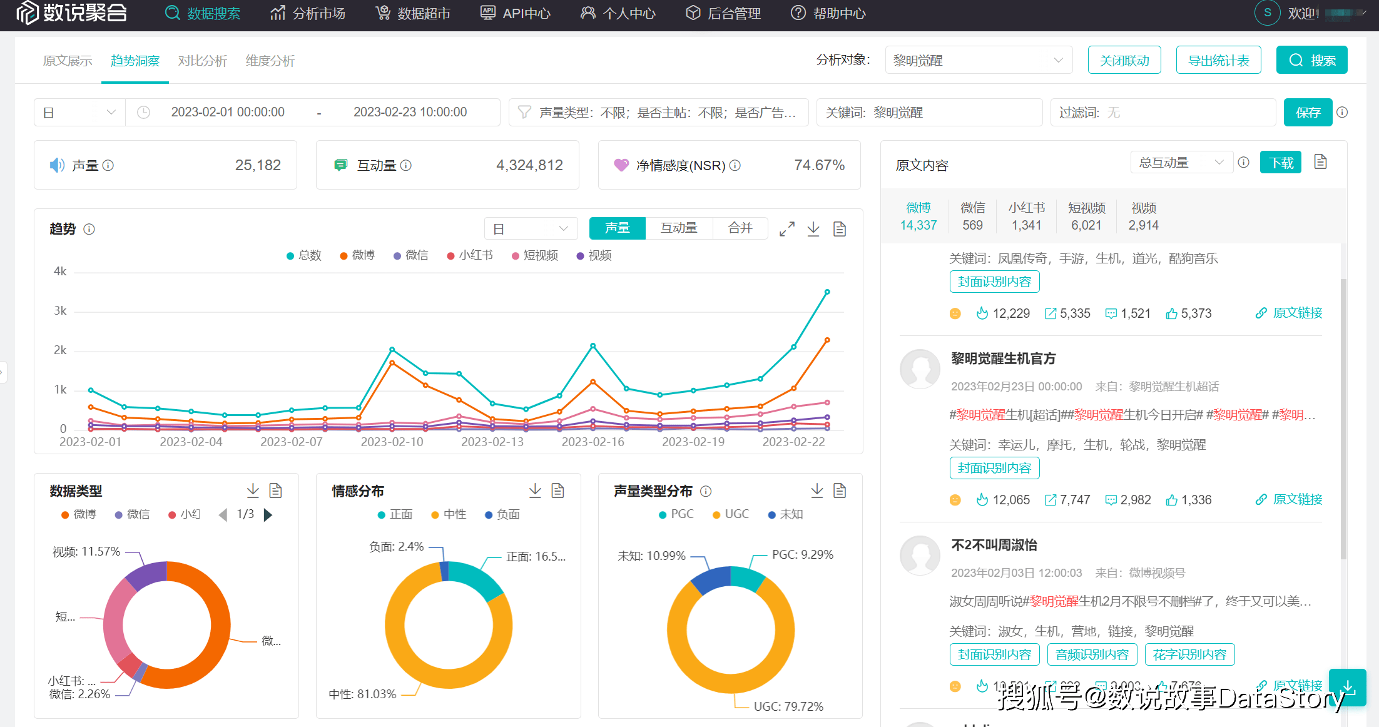Screen dimensions: 1379x727
Task: Open 声量类型分布 data document icon
Action: tap(840, 491)
